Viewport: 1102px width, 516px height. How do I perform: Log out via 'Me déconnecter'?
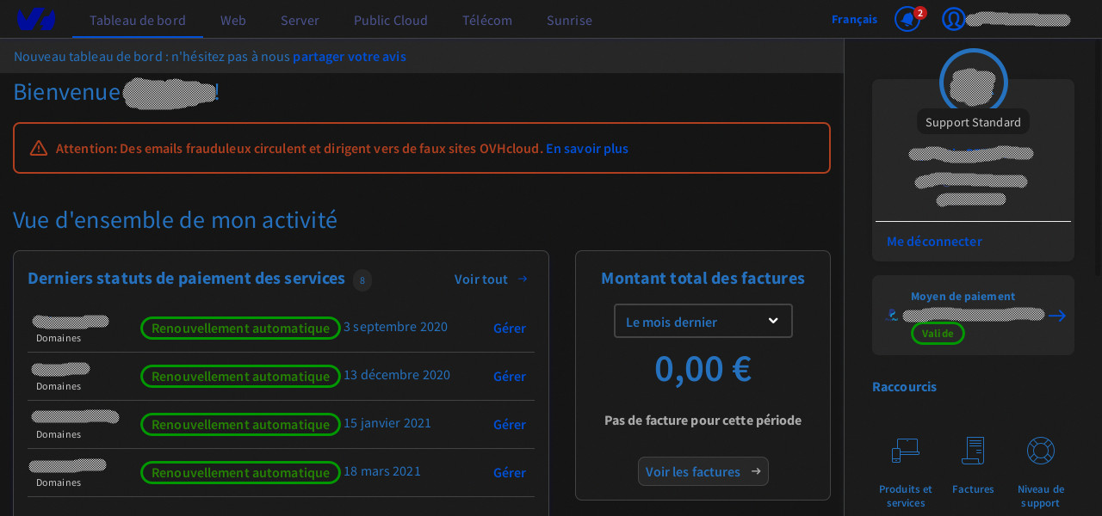pyautogui.click(x=934, y=241)
